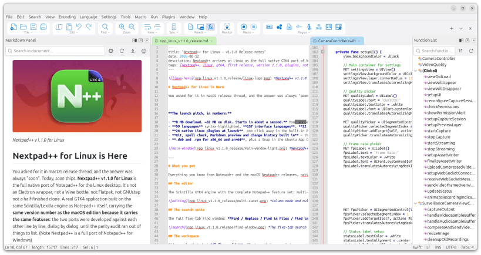Click the LF line ending in status bar
The height and width of the screenshot is (255, 481).
[x=429, y=247]
